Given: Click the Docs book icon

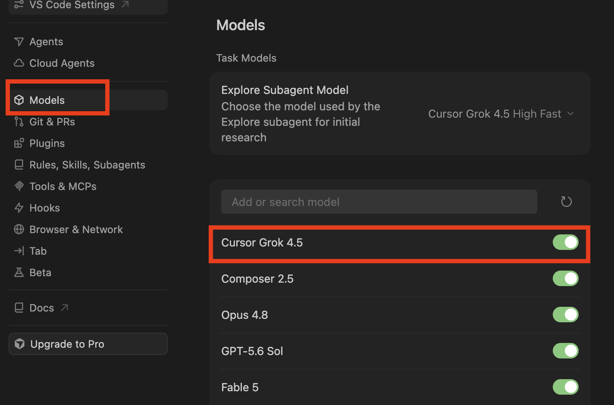Looking at the screenshot, I should [19, 308].
